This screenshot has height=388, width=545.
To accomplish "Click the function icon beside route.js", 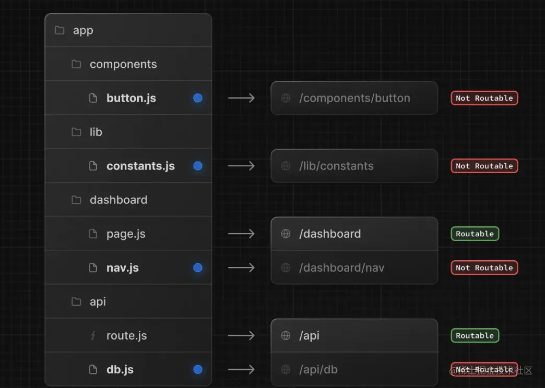I will pyautogui.click(x=93, y=335).
